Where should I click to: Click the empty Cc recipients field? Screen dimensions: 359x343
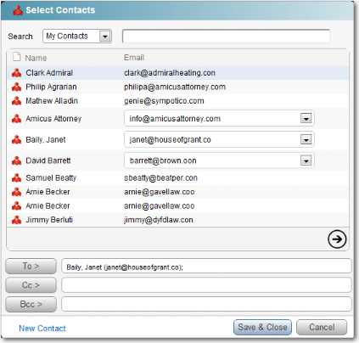(206, 285)
